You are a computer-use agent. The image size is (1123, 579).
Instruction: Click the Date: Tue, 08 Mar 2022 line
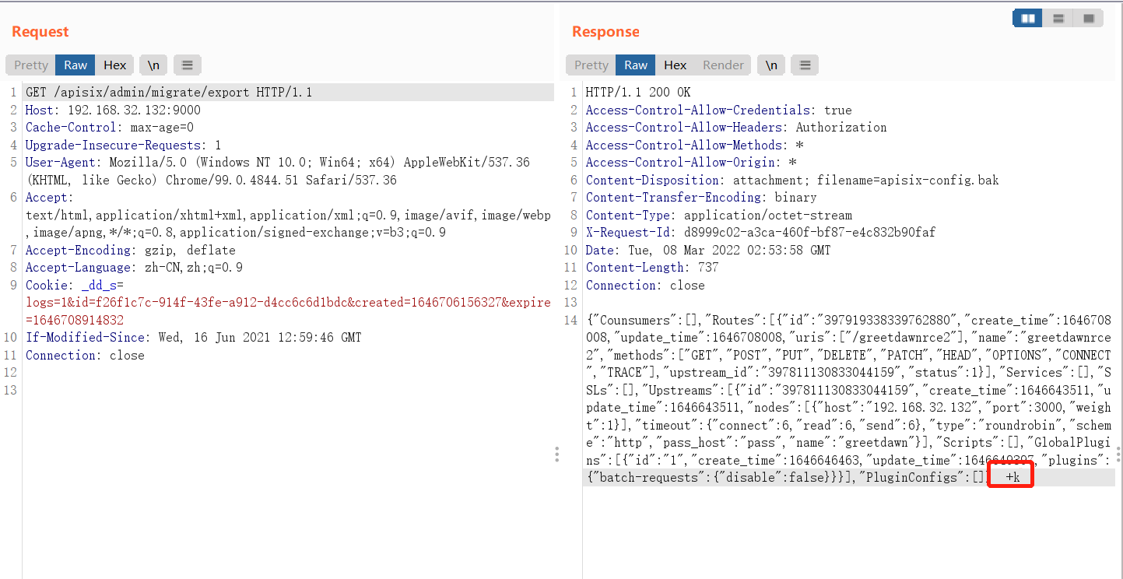pos(708,251)
